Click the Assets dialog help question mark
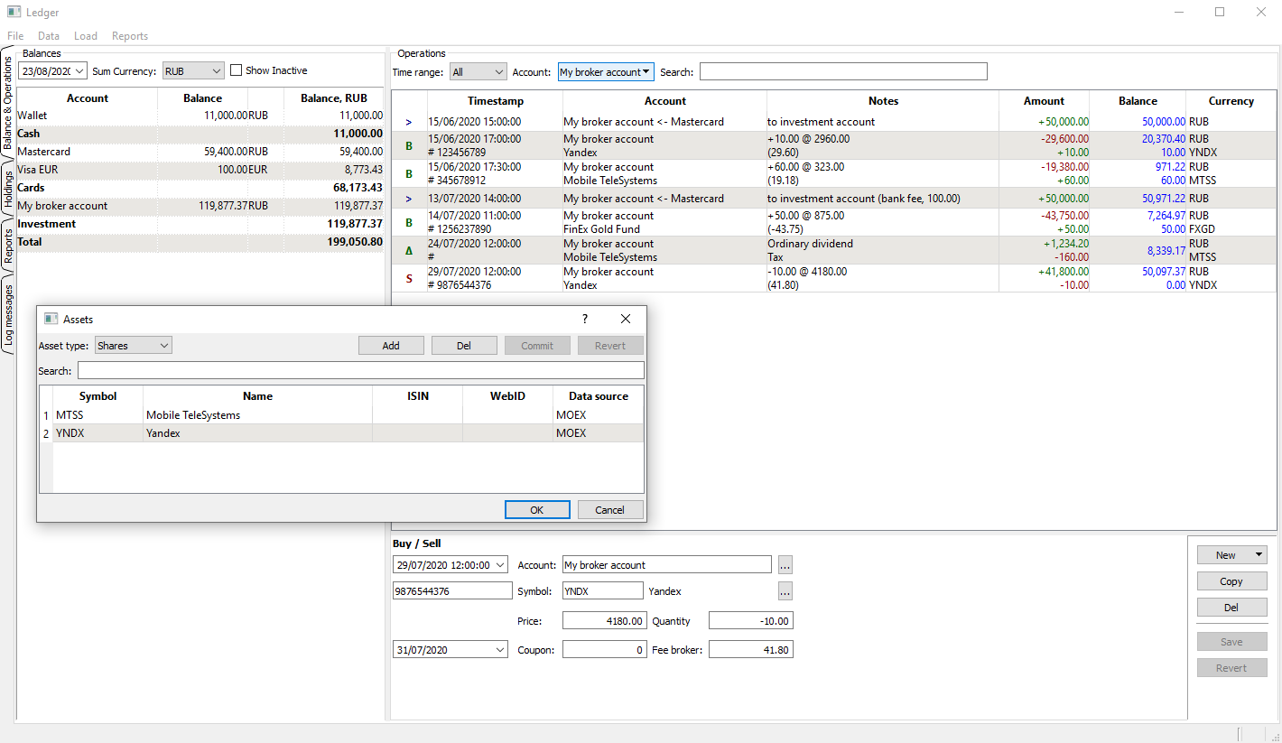This screenshot has width=1282, height=743. [x=584, y=319]
